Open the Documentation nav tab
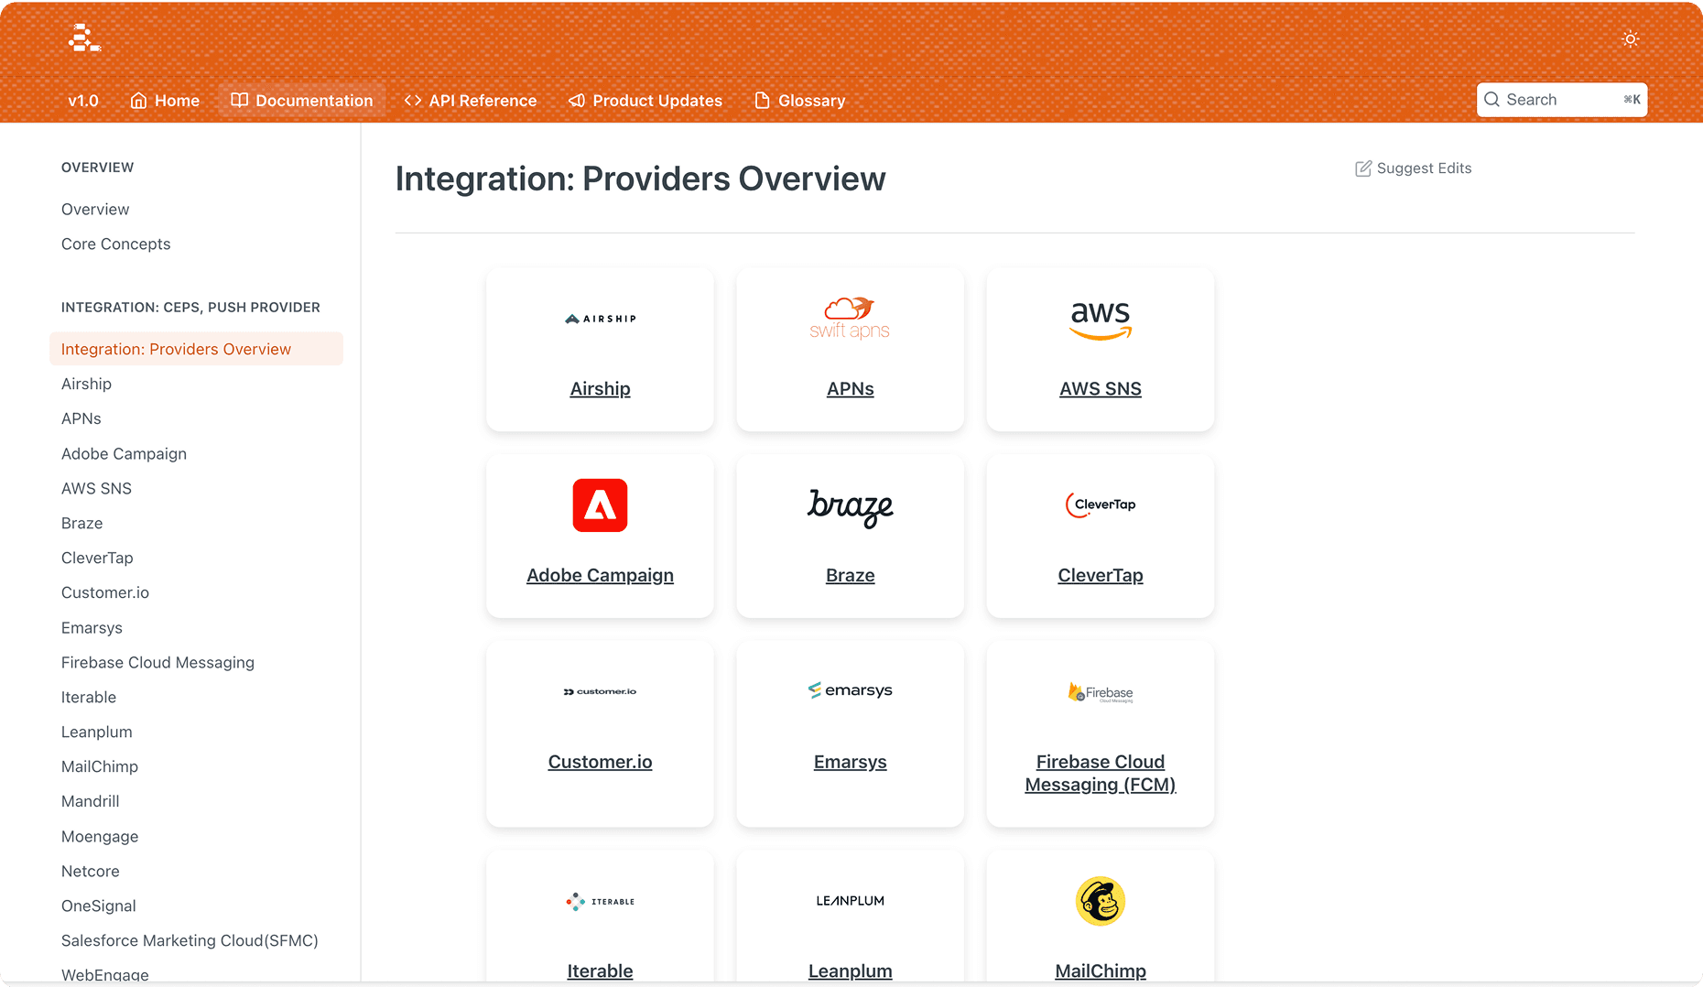 [x=302, y=101]
